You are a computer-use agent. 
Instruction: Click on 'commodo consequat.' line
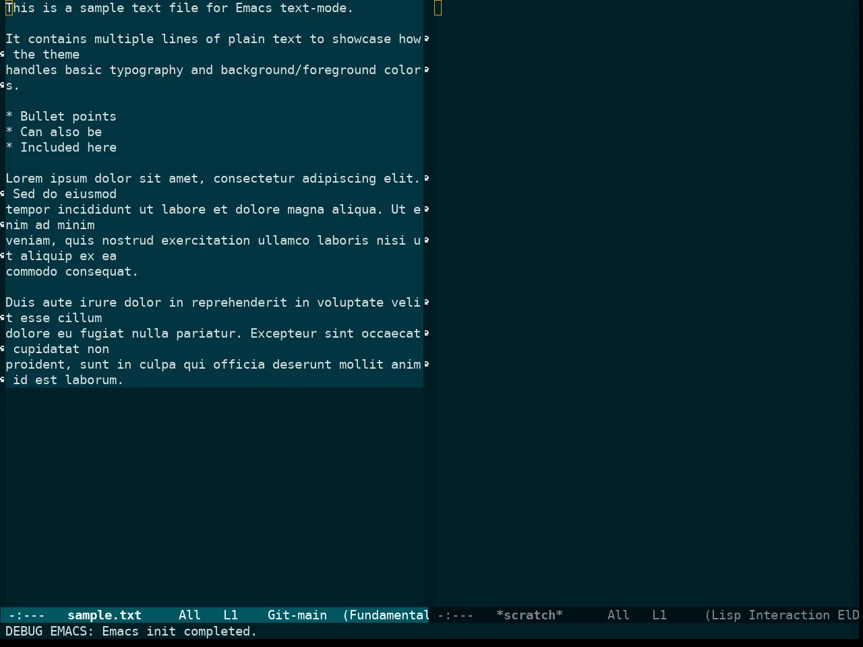(x=71, y=272)
